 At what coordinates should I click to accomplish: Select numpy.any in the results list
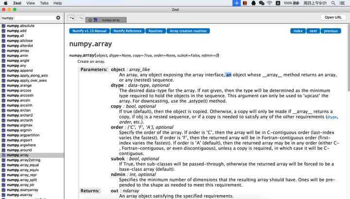tap(32, 65)
